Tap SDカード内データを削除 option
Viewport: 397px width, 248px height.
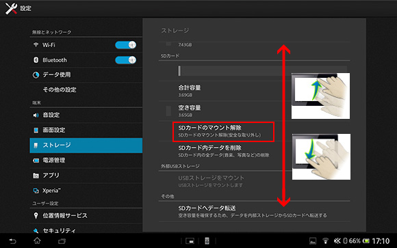click(x=254, y=151)
